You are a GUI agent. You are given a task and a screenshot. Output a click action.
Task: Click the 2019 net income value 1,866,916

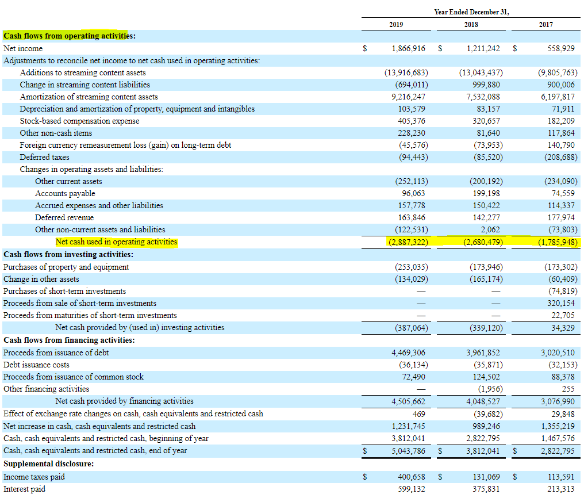point(408,48)
